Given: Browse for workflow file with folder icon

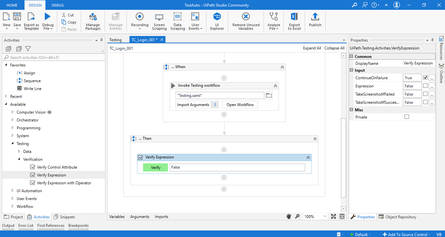Looking at the screenshot, I should [269, 96].
